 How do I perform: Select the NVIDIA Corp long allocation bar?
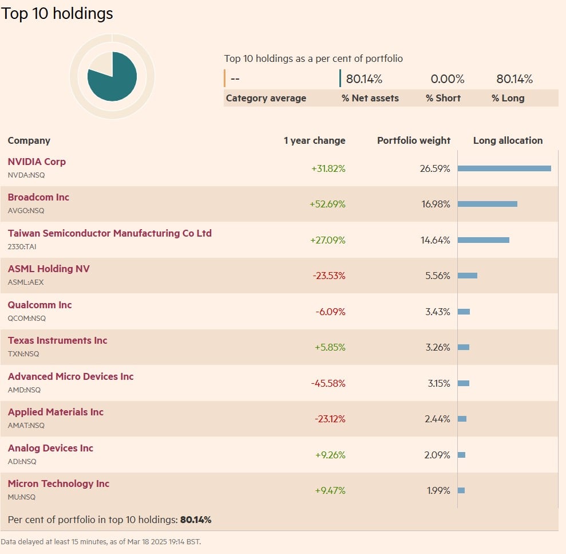click(x=504, y=168)
